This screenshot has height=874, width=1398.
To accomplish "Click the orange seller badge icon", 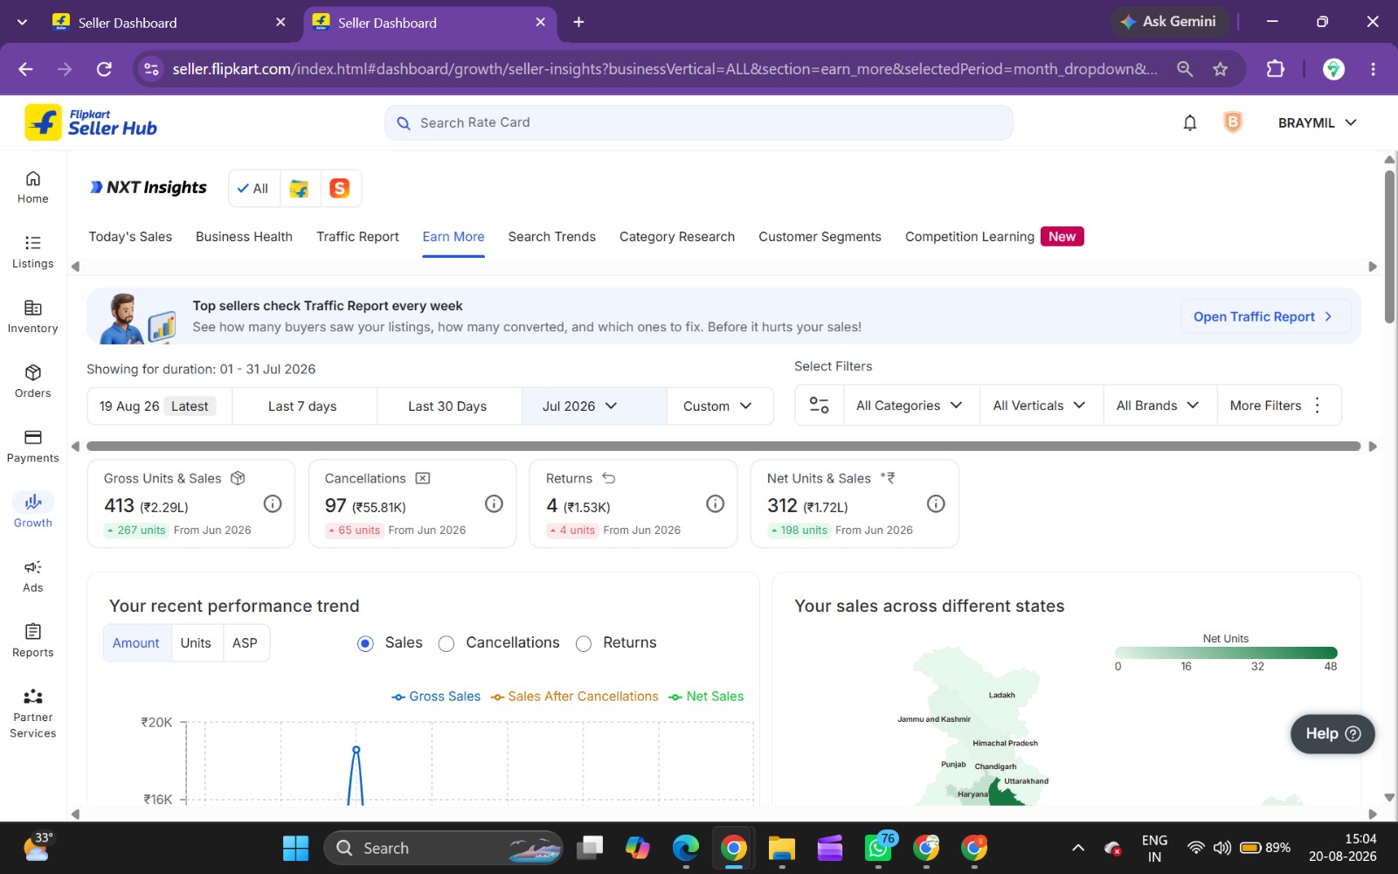I will 1233,122.
